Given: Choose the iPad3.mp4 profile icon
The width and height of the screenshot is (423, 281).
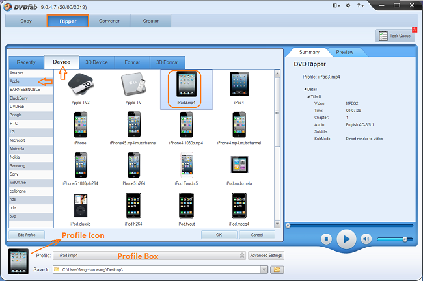Looking at the screenshot, I should point(186,88).
